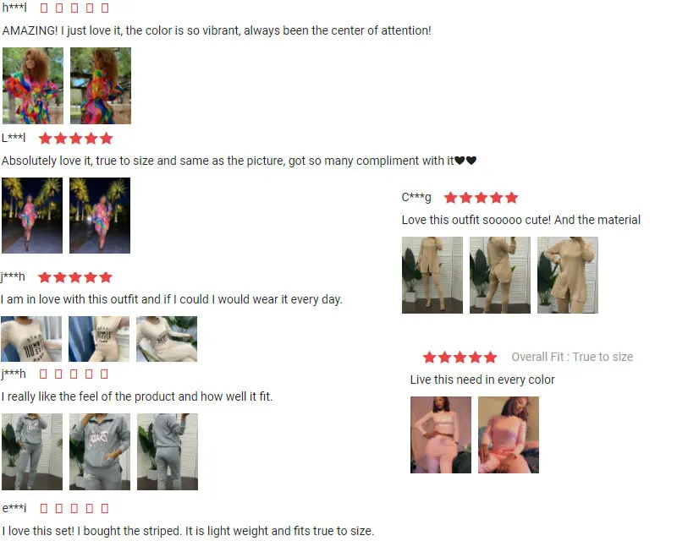Image resolution: width=677 pixels, height=541 pixels.
Task: View gray tracksuit back view photo
Action: point(168,451)
